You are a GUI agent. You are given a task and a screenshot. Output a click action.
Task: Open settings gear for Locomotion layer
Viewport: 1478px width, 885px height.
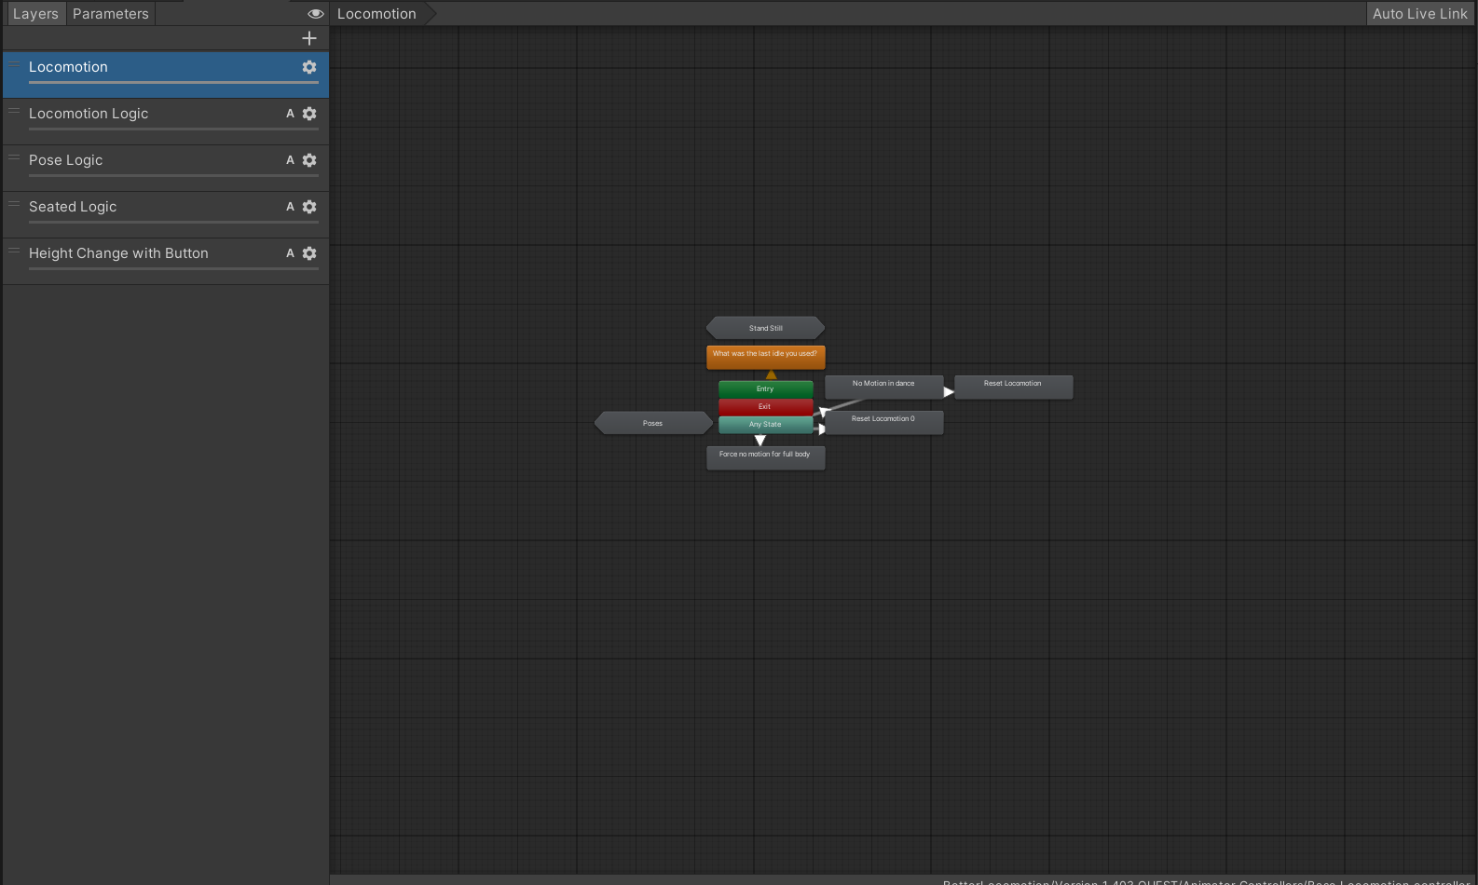click(309, 67)
